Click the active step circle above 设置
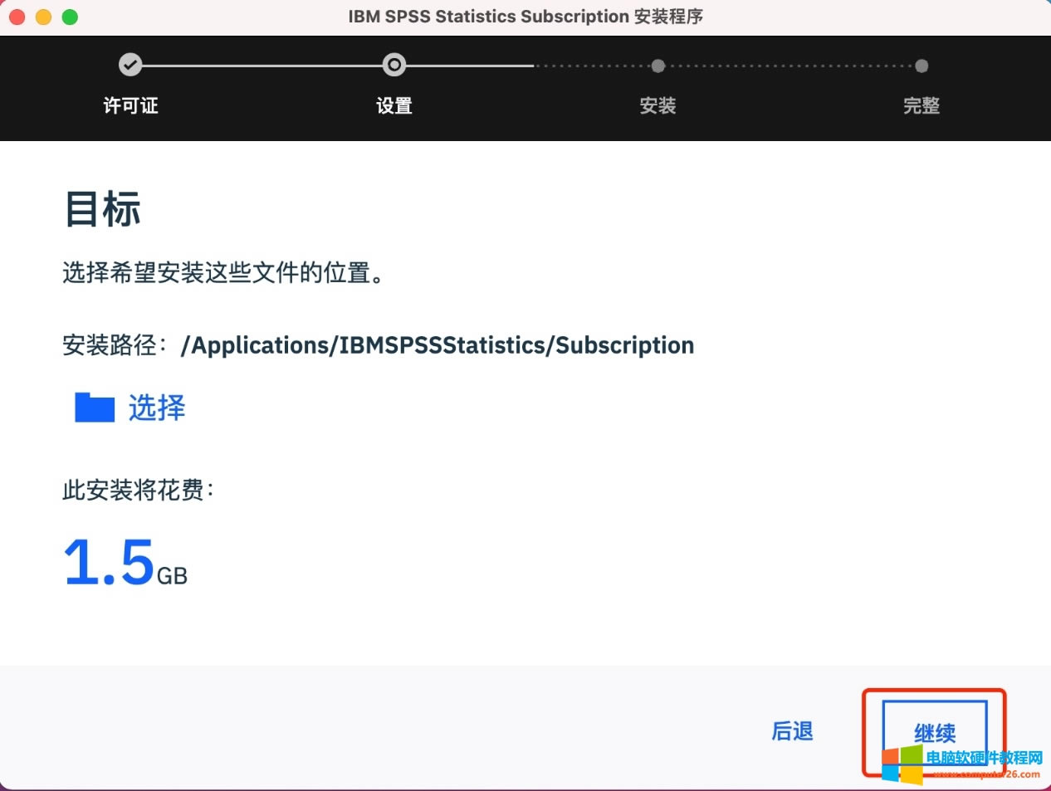Viewport: 1051px width, 791px height. [x=394, y=65]
